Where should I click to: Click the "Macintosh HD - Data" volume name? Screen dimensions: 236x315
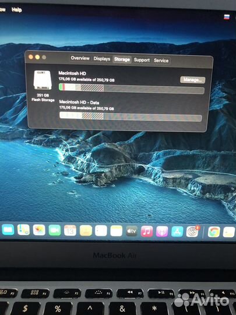79,102
